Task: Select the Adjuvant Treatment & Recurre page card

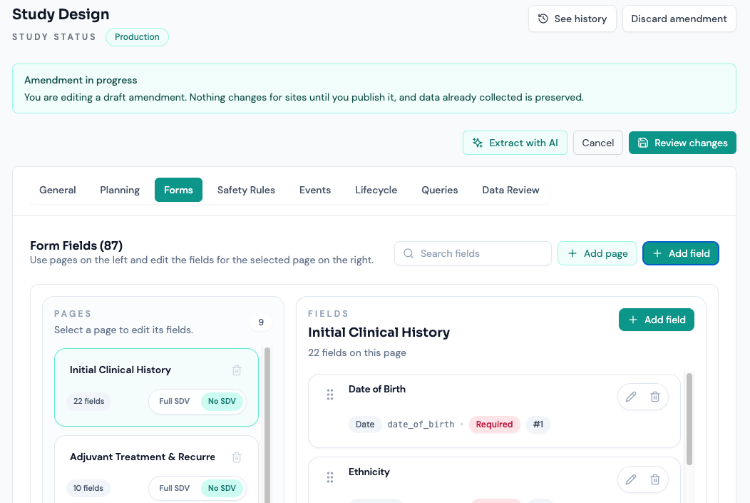Action: pyautogui.click(x=156, y=469)
